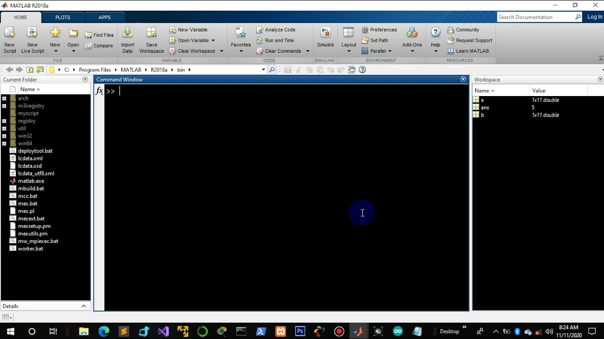The width and height of the screenshot is (604, 339).
Task: Open the Help menu
Action: (436, 40)
